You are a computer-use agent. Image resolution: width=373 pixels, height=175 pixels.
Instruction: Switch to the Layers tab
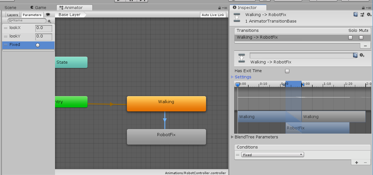click(12, 15)
